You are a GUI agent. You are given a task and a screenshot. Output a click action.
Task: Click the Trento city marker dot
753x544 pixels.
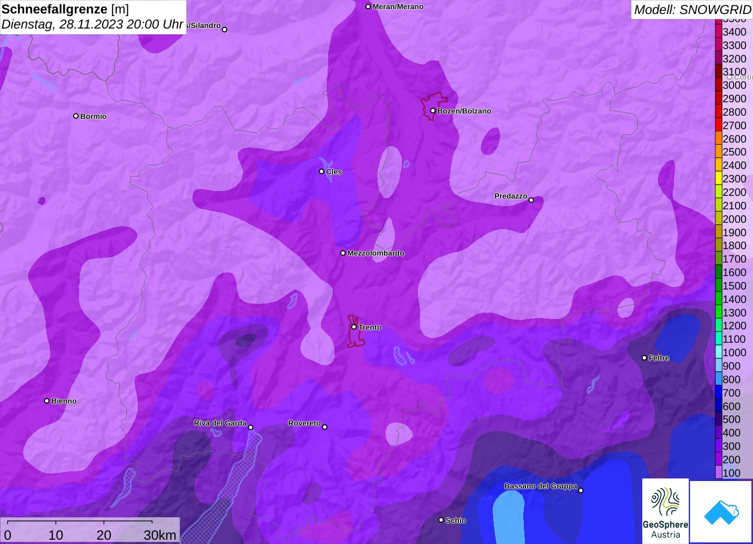(x=354, y=327)
